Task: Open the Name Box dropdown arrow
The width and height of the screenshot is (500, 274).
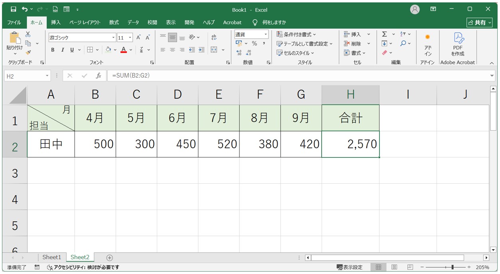Action: tap(47, 75)
